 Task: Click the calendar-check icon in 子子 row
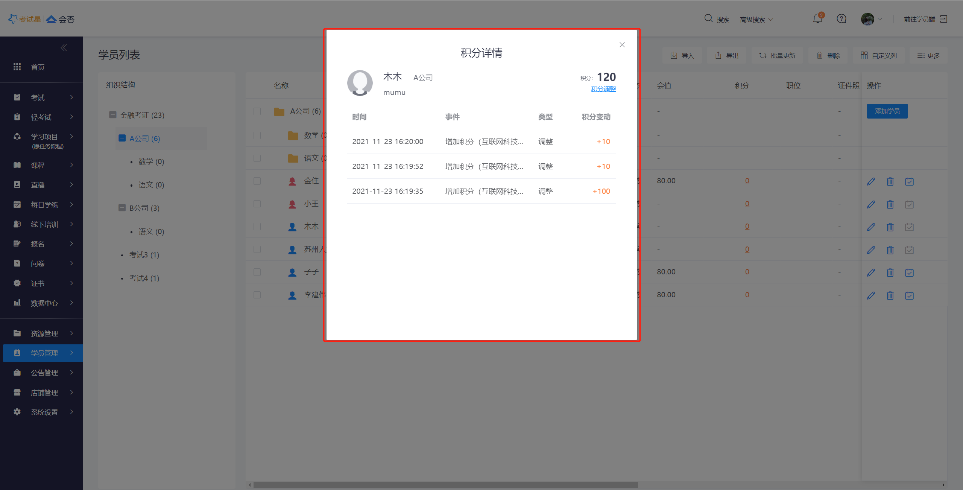click(909, 272)
